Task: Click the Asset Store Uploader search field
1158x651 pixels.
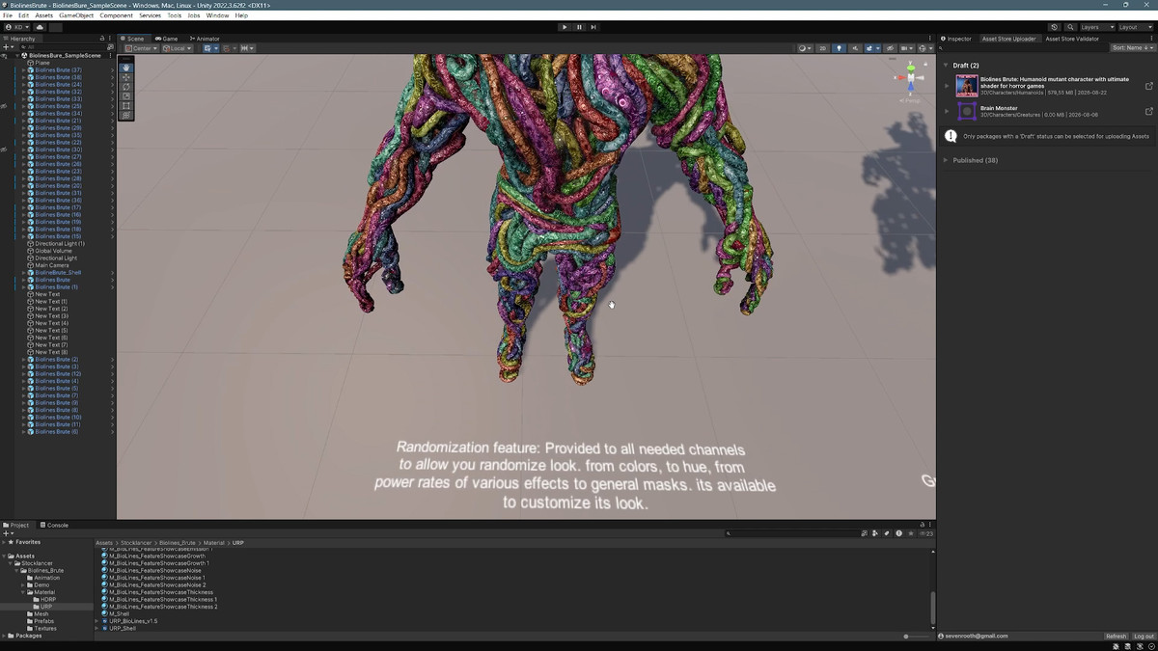Action: pos(1025,48)
